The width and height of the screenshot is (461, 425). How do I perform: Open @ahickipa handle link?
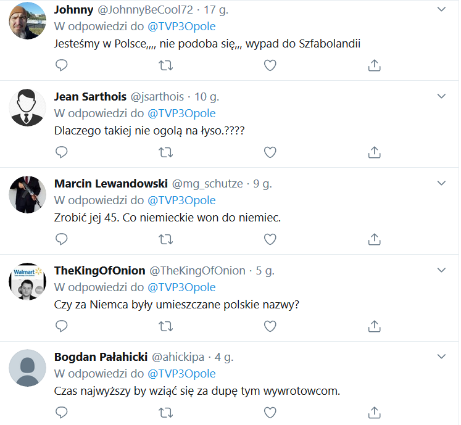(x=180, y=358)
